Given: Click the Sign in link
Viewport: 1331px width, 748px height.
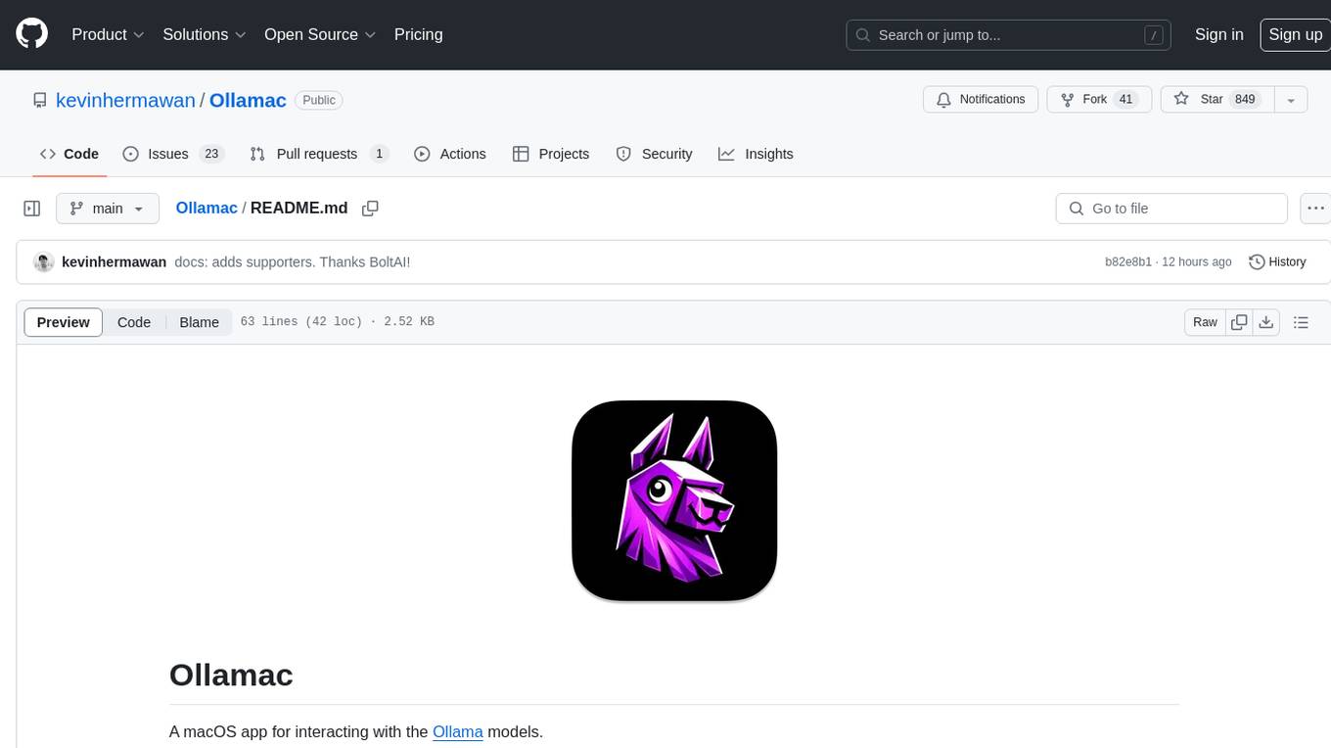Looking at the screenshot, I should click(1218, 34).
